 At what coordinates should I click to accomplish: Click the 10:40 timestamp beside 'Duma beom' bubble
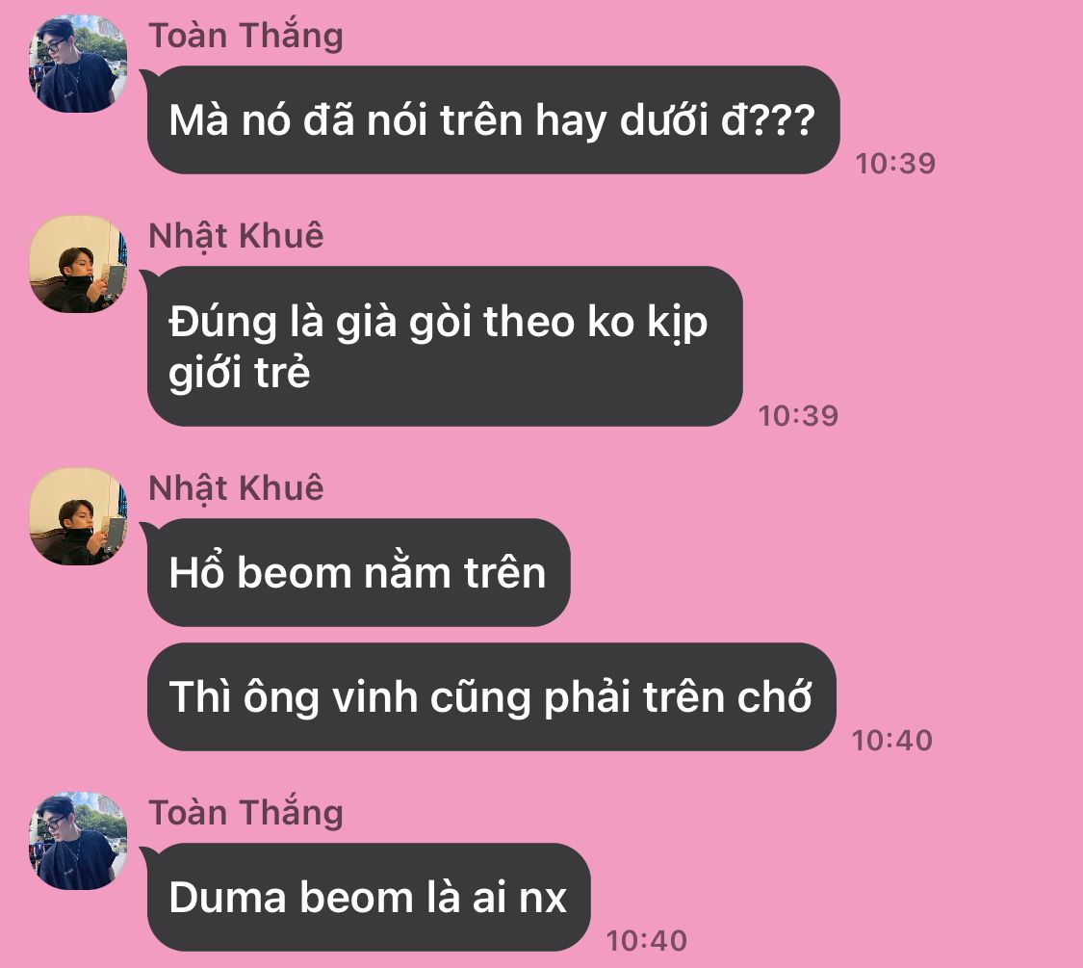pyautogui.click(x=647, y=941)
